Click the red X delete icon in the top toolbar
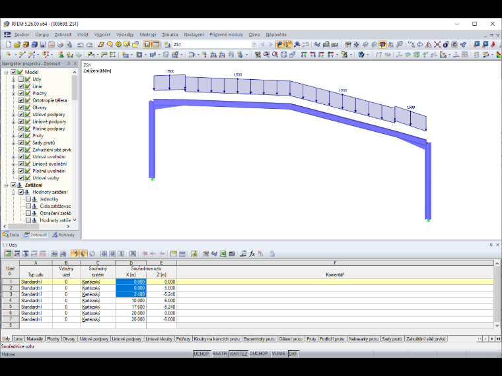The image size is (502, 376). [x=437, y=45]
